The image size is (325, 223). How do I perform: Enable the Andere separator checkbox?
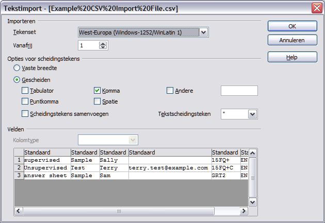coord(170,91)
